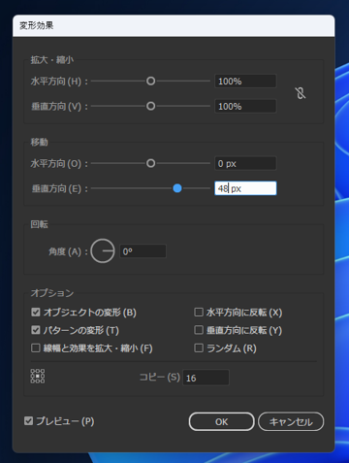Click the 変形効果 dialog title
The image size is (349, 463).
[x=37, y=25]
